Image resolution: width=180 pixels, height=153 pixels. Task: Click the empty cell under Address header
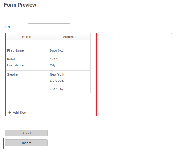(x=69, y=44)
